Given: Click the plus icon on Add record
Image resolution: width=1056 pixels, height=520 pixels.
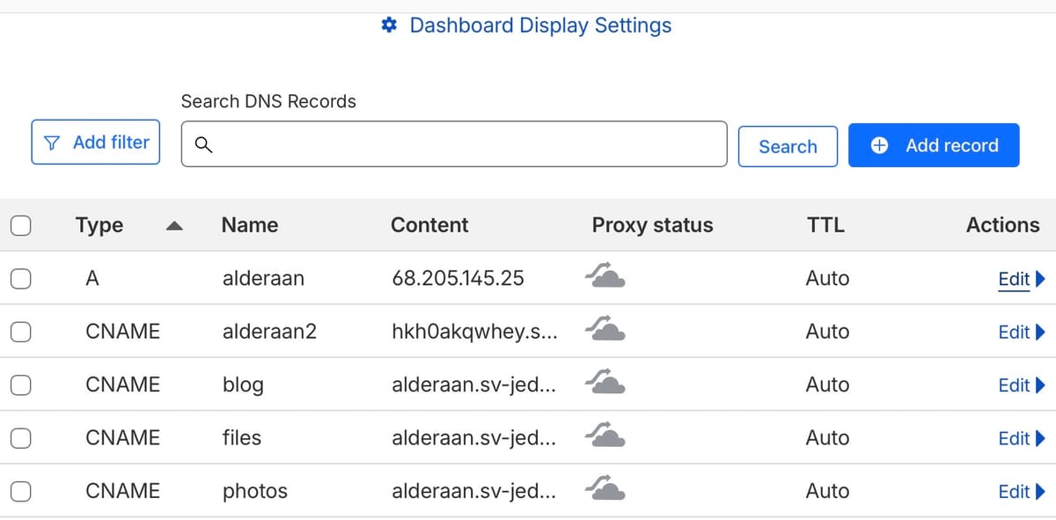Looking at the screenshot, I should 878,144.
